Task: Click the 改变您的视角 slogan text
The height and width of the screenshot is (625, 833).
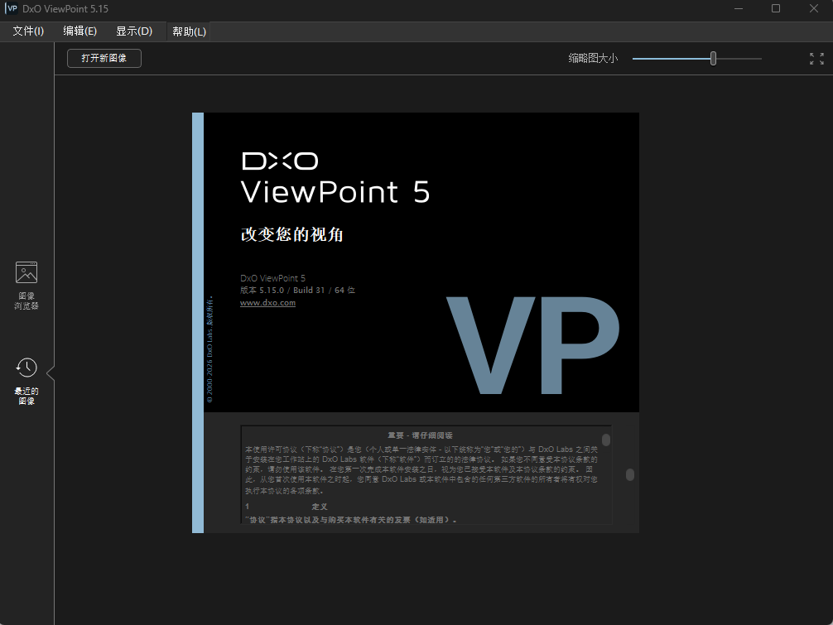Action: pos(291,234)
